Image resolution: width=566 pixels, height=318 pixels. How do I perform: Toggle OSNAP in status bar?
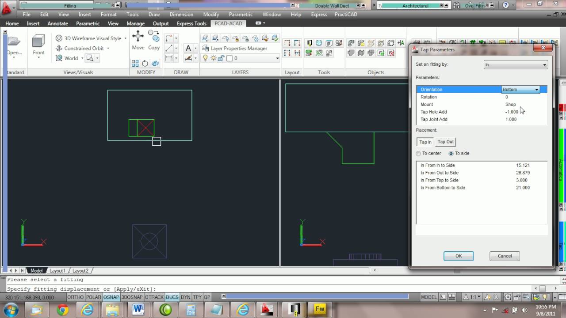tap(111, 297)
